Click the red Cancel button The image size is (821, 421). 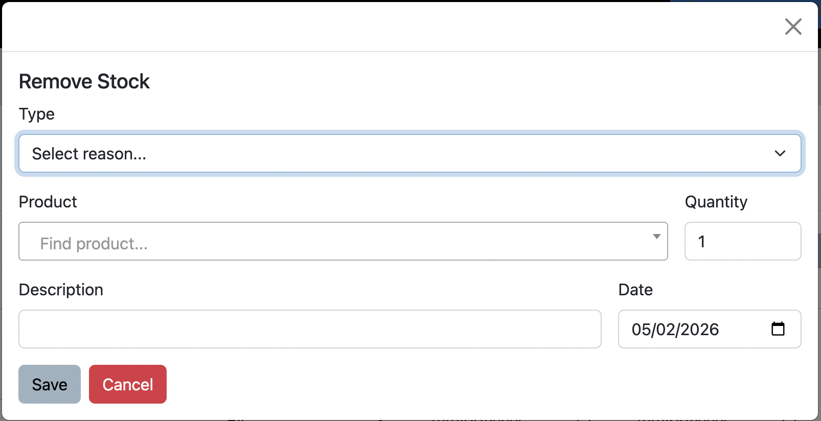[128, 384]
